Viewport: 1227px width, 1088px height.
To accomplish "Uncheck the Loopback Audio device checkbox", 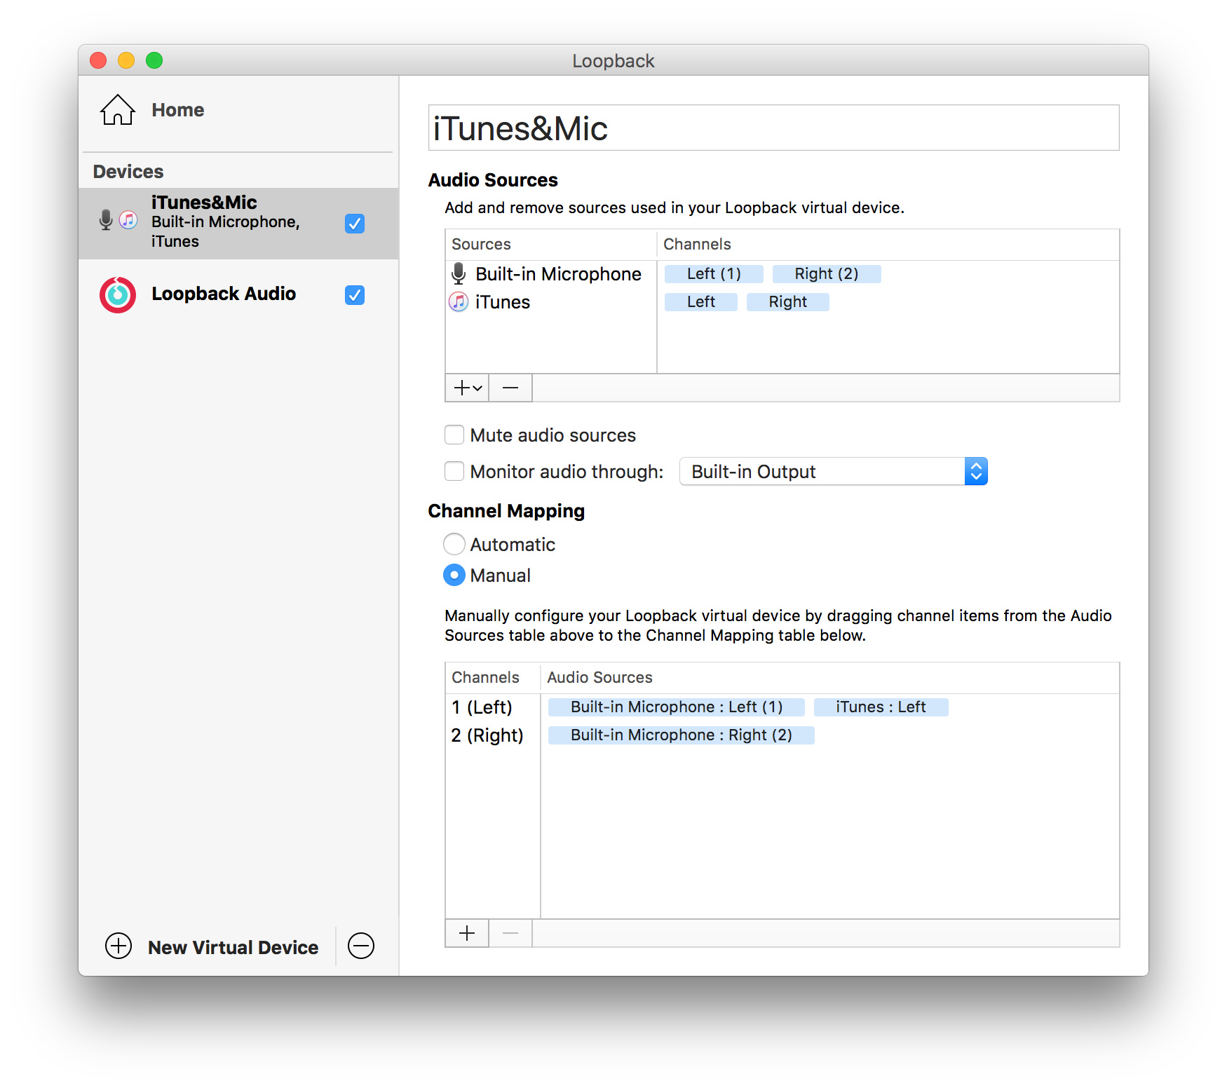I will click(355, 295).
